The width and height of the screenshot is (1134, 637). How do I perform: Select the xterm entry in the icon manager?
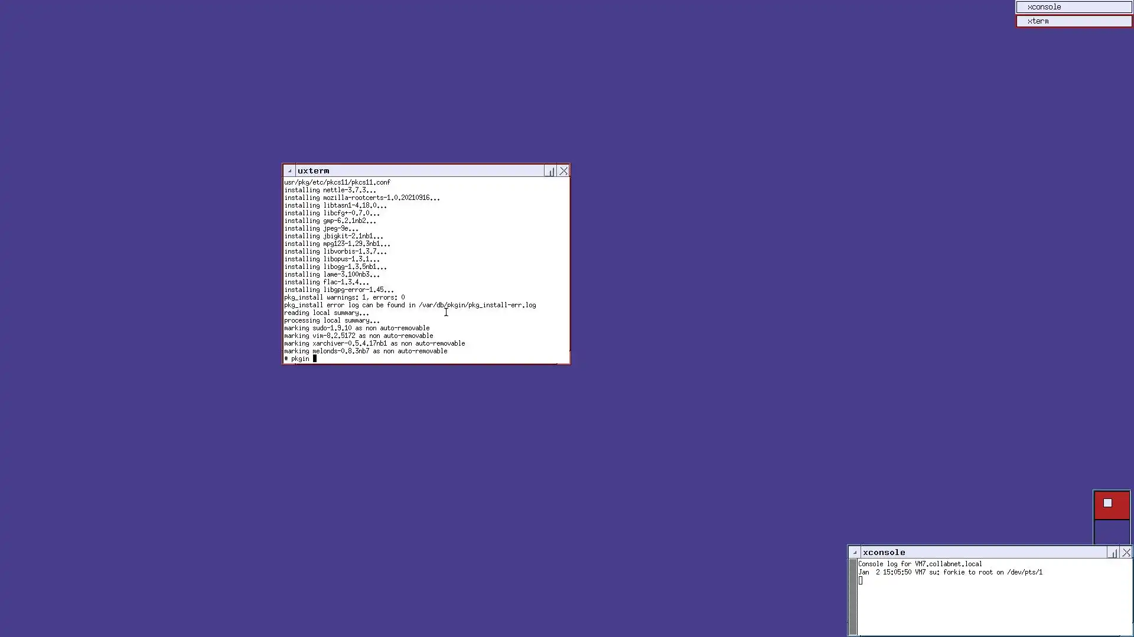point(1073,21)
